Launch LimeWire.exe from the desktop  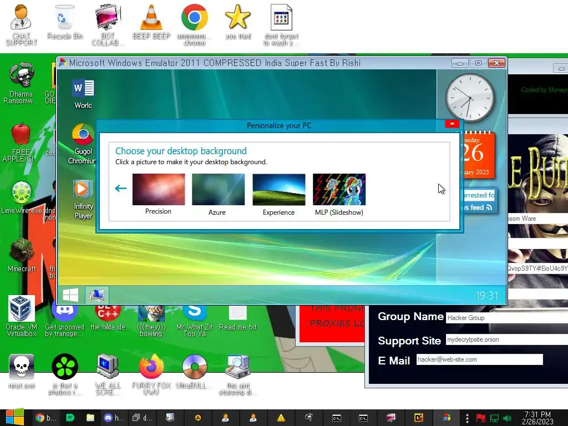point(21,197)
